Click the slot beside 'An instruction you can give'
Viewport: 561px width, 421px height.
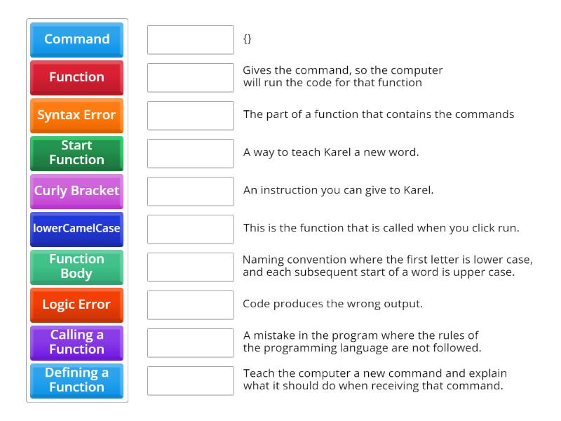coord(190,191)
